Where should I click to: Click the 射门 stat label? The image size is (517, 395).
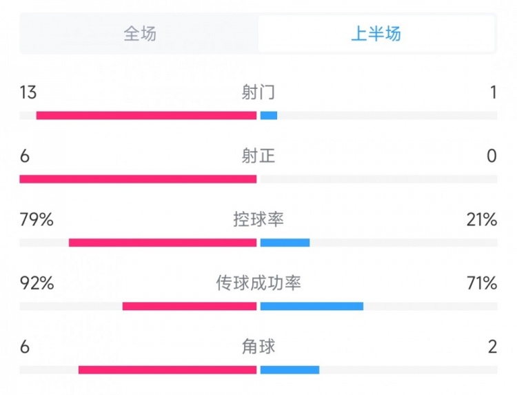click(x=258, y=92)
